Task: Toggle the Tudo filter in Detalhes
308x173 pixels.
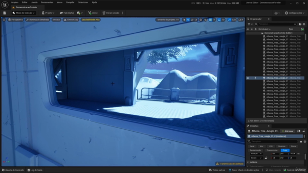Action: [x=285, y=150]
